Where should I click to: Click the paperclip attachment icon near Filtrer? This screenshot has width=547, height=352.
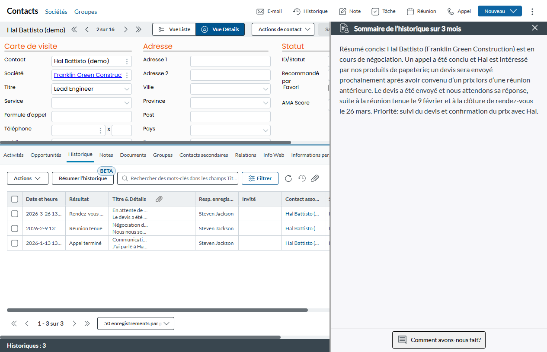click(315, 178)
